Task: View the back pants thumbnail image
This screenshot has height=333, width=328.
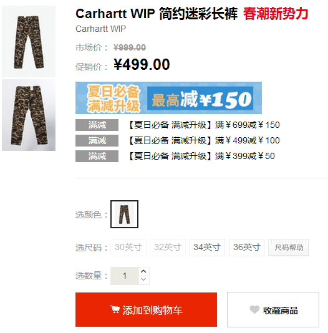Action: click(29, 115)
